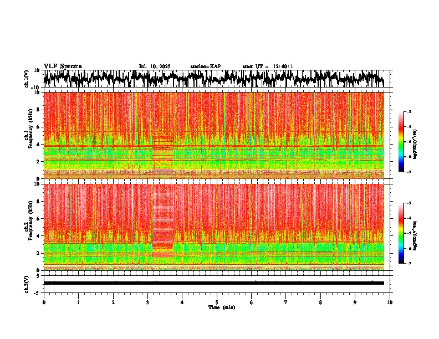The width and height of the screenshot is (439, 339).
Task: Click time axis tick label 6
Action: pyautogui.click(x=252, y=302)
